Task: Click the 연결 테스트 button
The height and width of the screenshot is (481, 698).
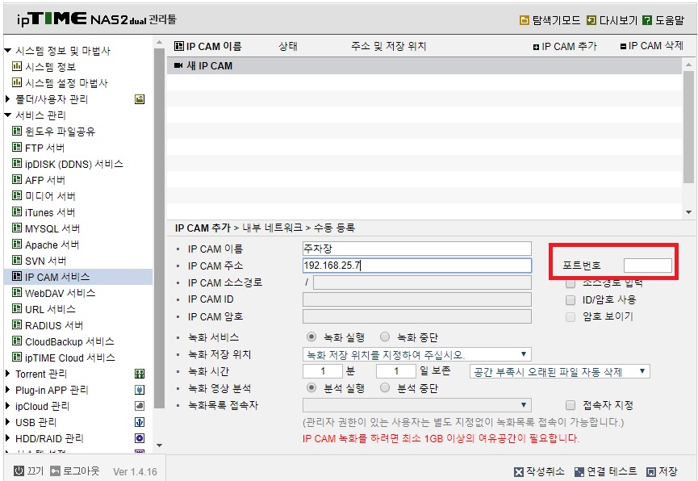Action: [605, 471]
